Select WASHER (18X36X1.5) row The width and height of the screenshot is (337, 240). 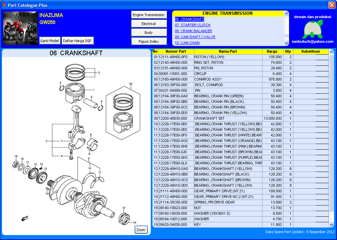pos(240,214)
